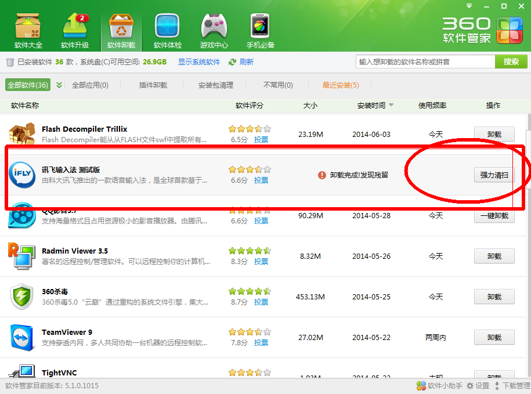This screenshot has width=531, height=394.
Task: Click 显示系统软件 link
Action: pyautogui.click(x=199, y=62)
